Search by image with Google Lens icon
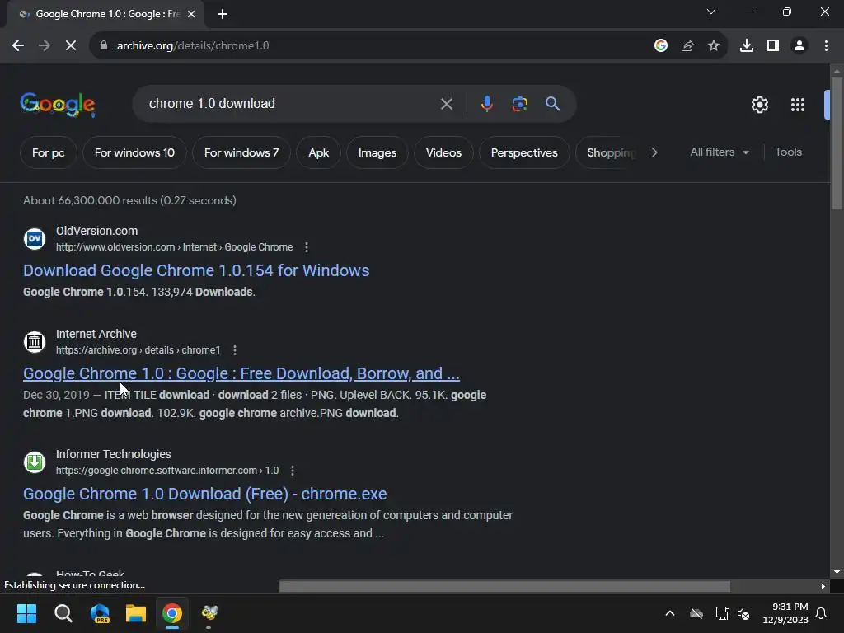 coord(519,104)
